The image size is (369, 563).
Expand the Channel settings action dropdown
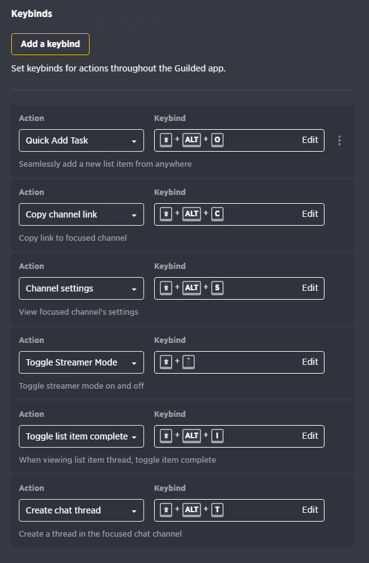coord(81,288)
